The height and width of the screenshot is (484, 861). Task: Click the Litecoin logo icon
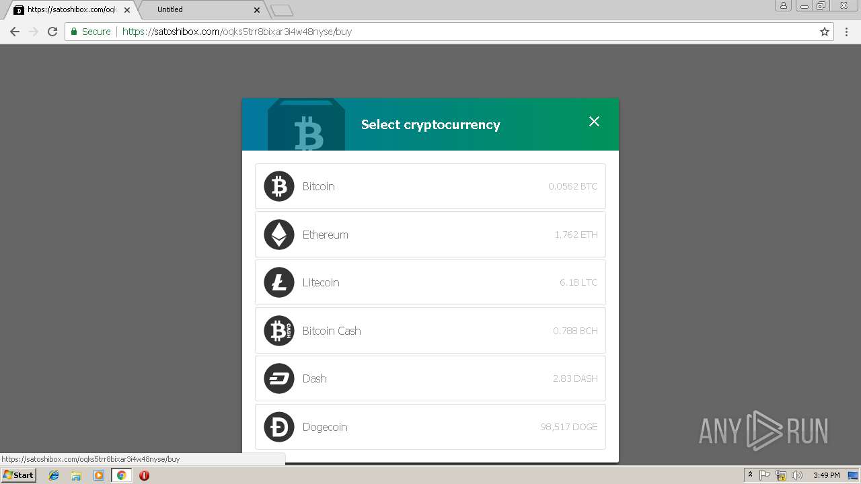click(x=279, y=282)
